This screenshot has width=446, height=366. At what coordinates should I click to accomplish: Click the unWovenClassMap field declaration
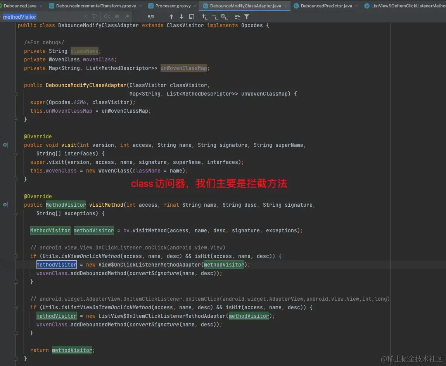click(184, 68)
